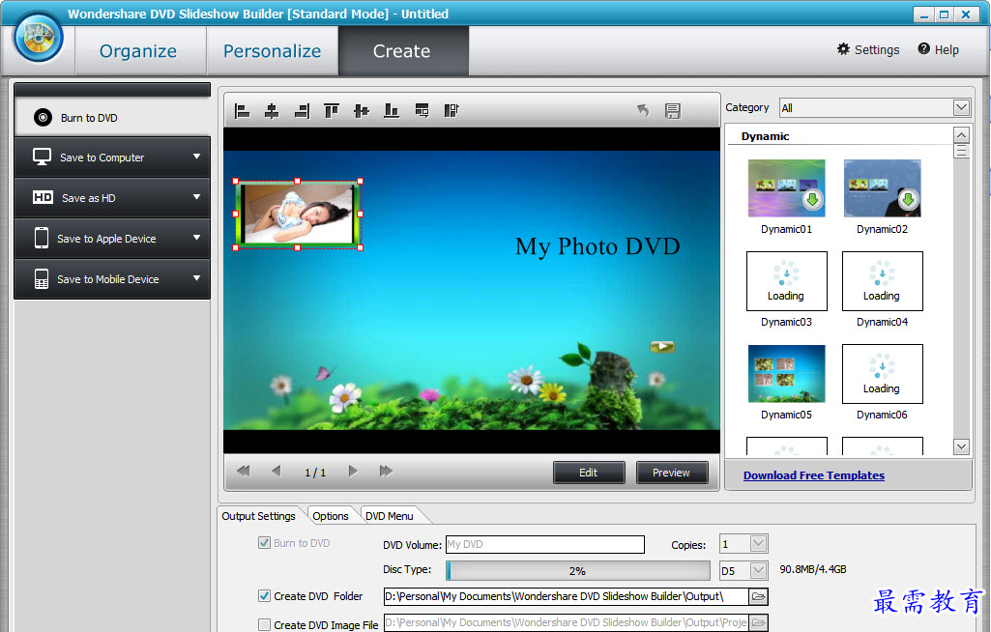
Task: Click the align right icon
Action: [x=302, y=111]
